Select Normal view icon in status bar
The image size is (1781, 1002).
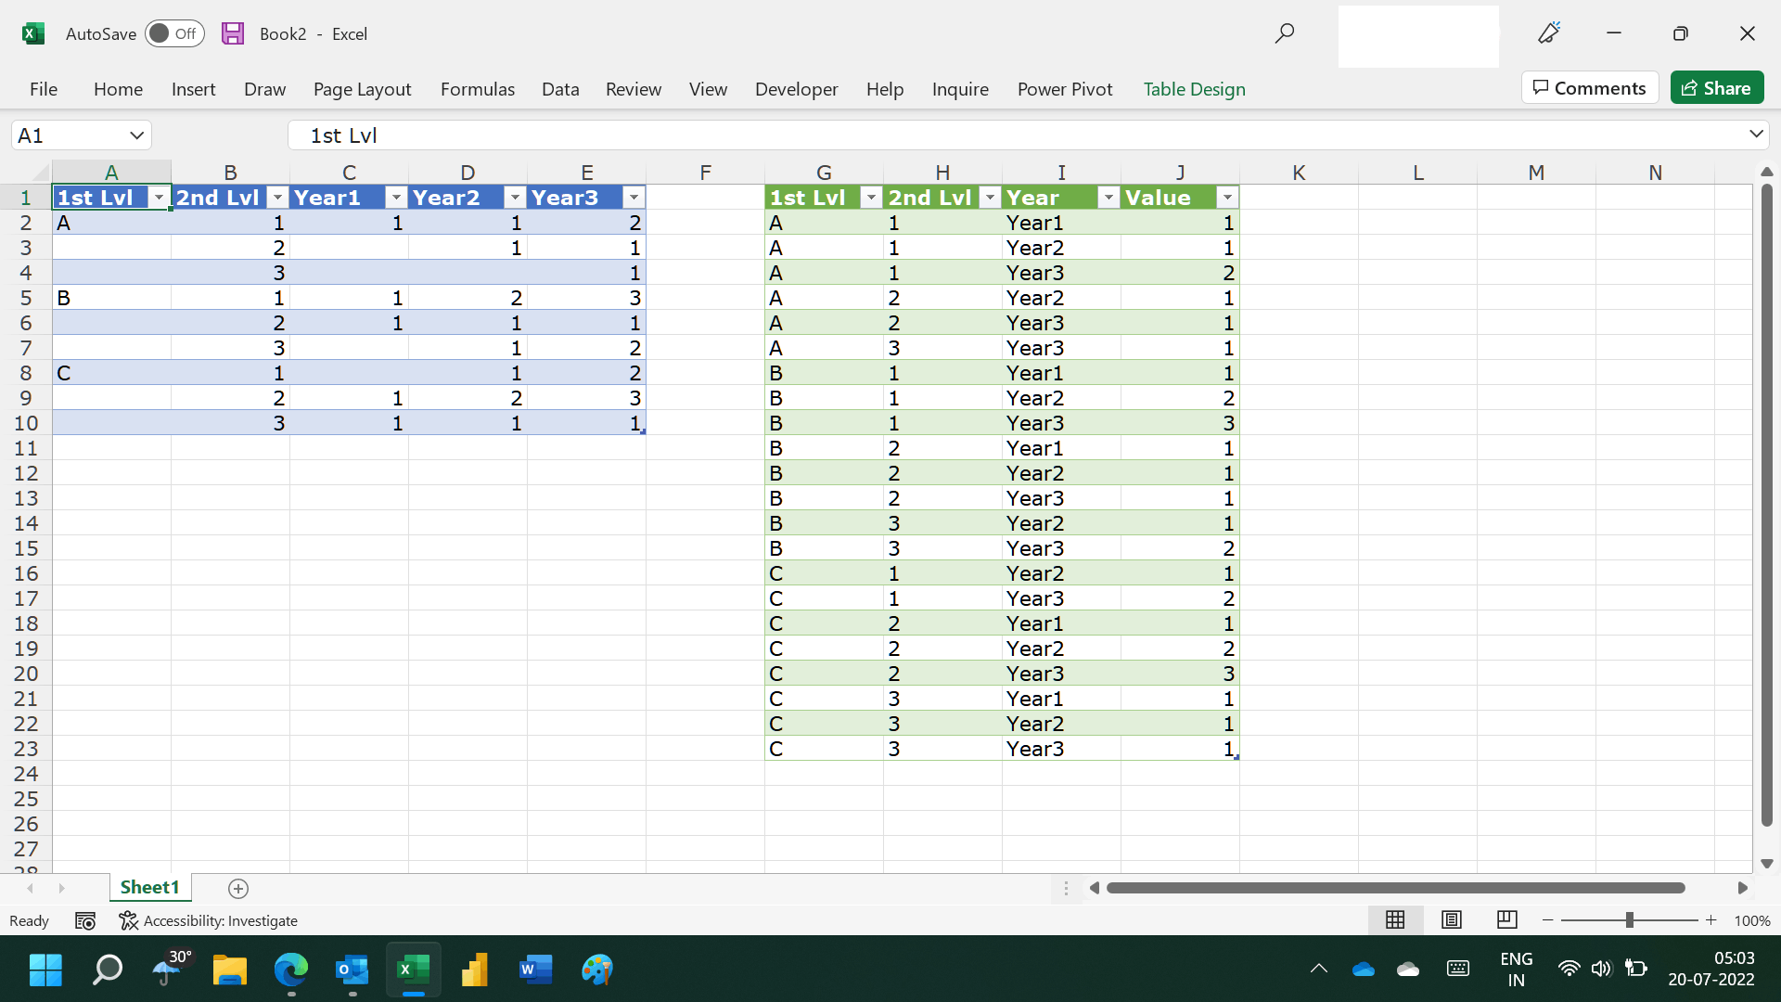click(1395, 919)
